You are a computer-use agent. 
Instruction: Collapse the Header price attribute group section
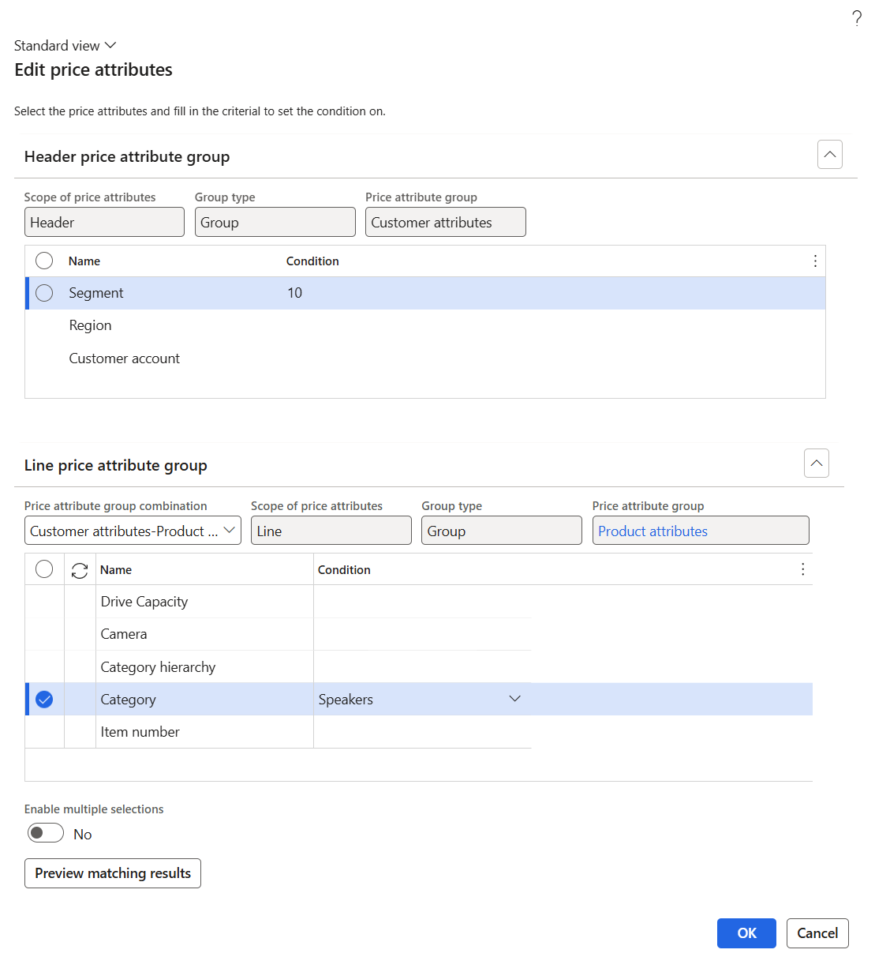830,155
